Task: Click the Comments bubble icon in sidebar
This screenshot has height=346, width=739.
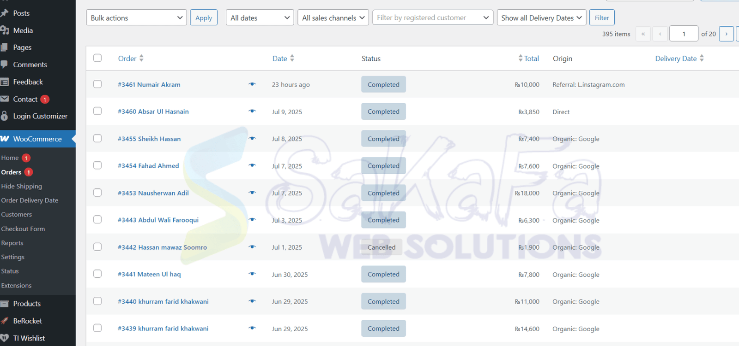Action: click(x=5, y=65)
